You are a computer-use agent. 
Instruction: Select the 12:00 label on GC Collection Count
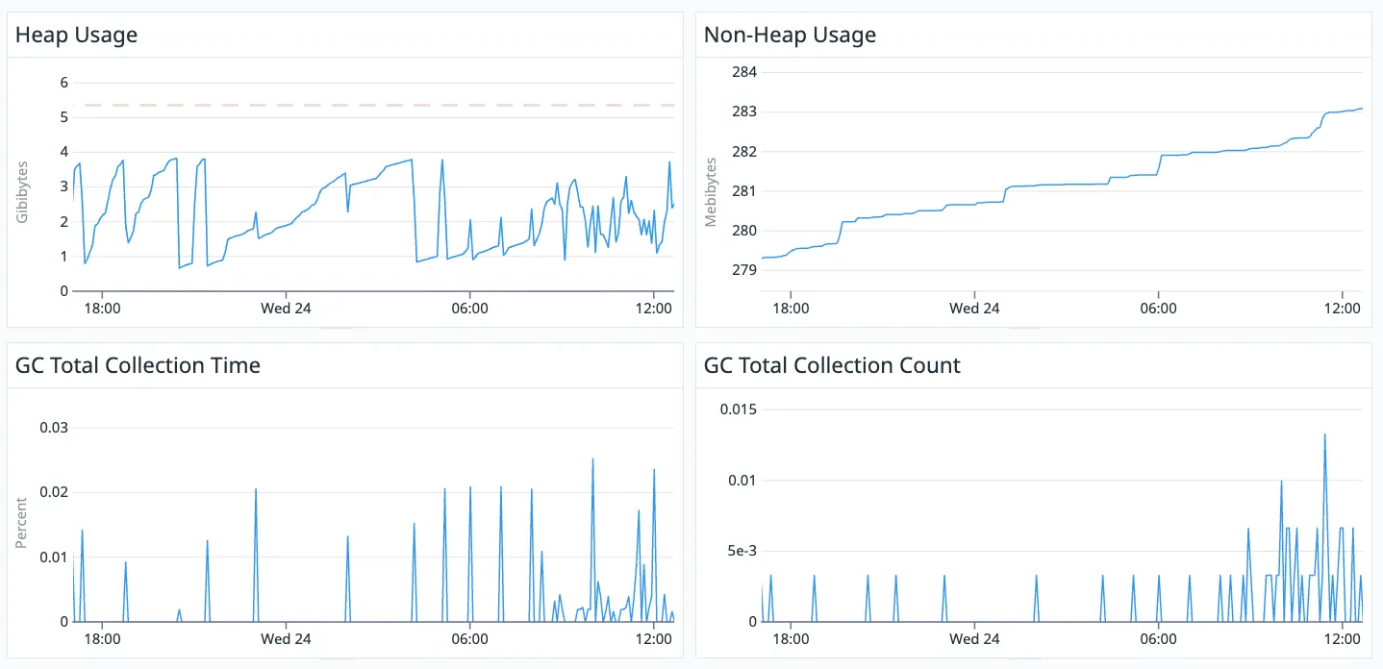pos(1343,637)
